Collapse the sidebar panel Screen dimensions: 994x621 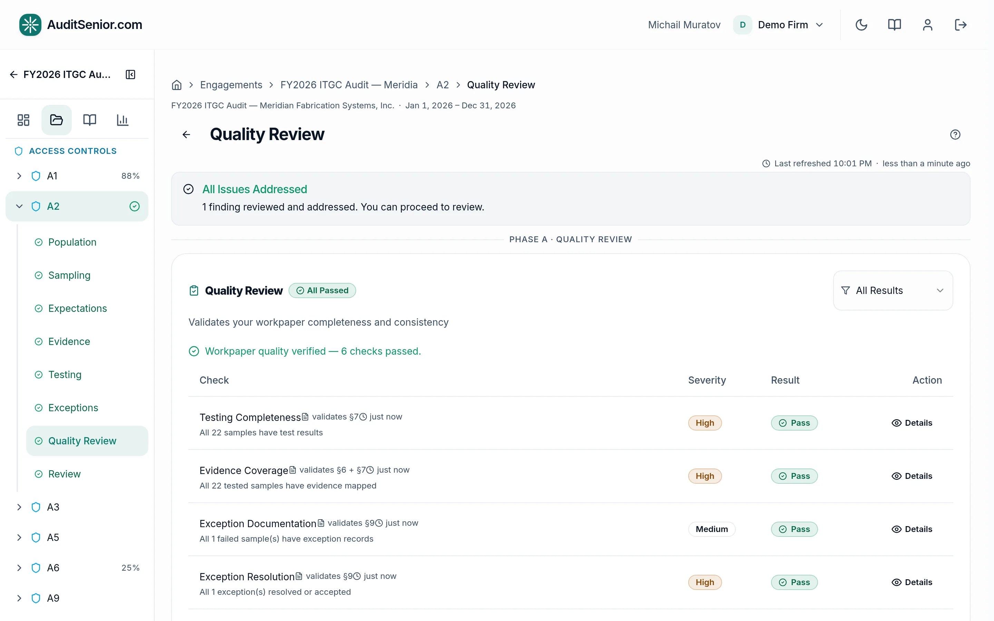pos(130,74)
